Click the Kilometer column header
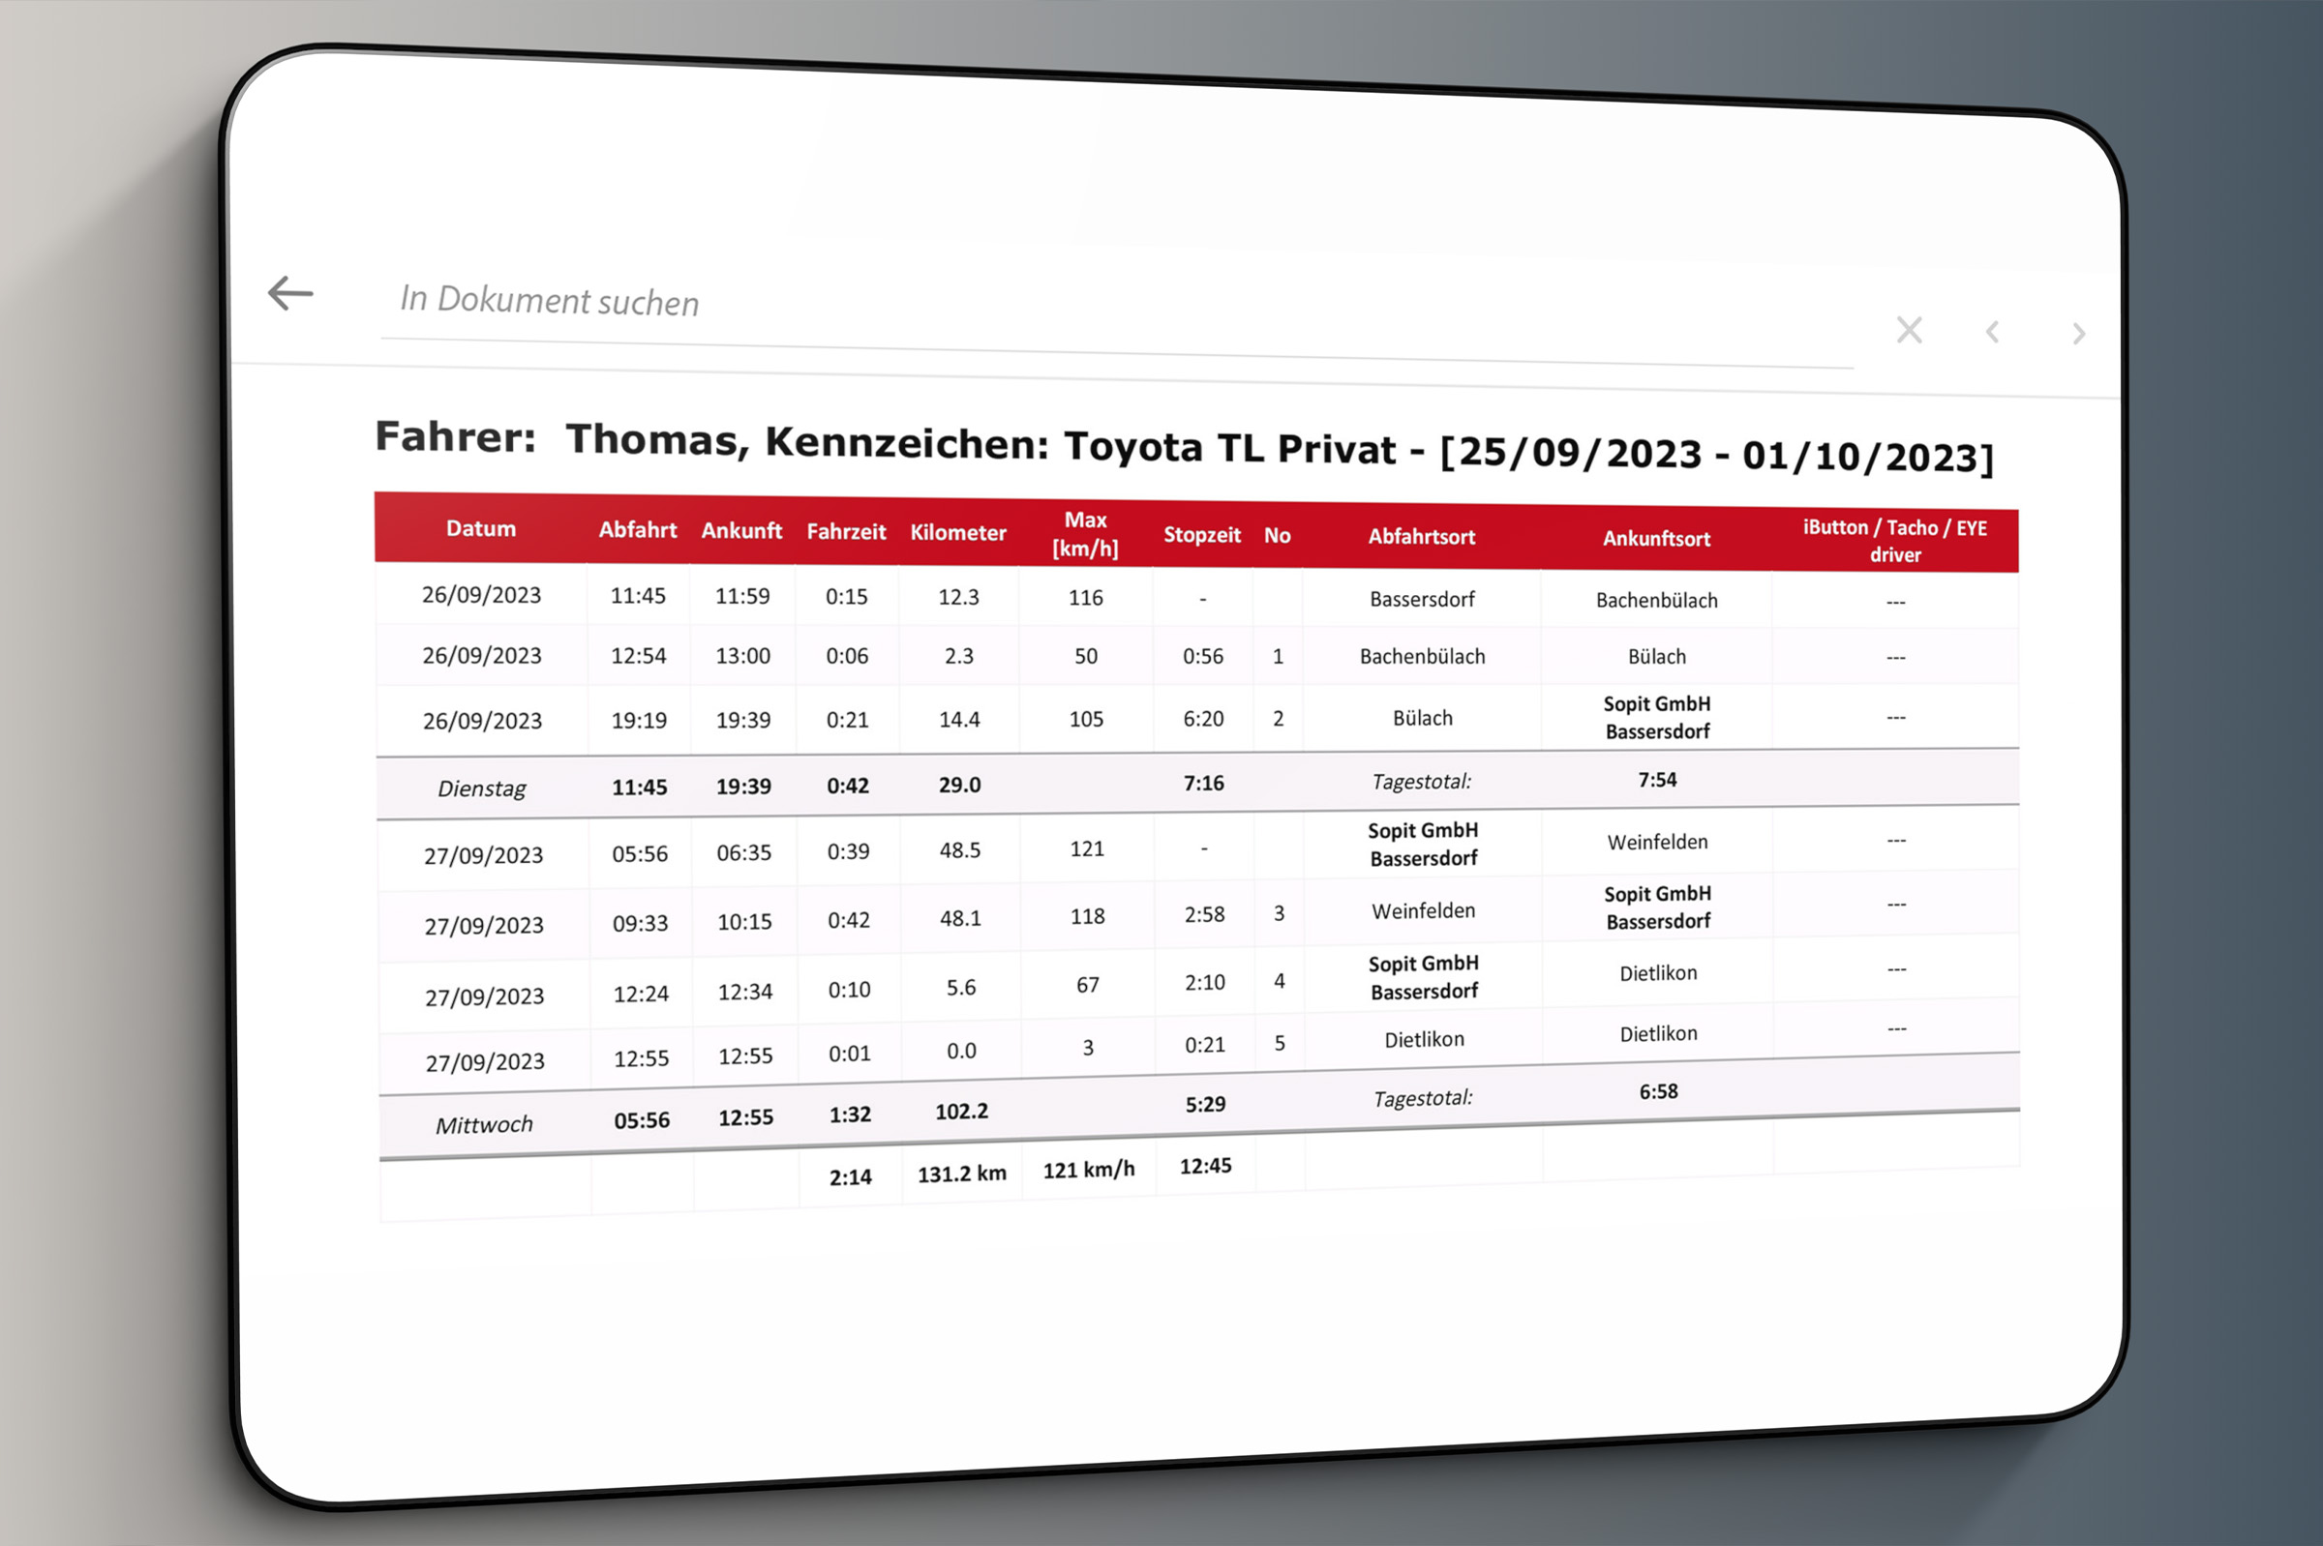 pyautogui.click(x=958, y=533)
